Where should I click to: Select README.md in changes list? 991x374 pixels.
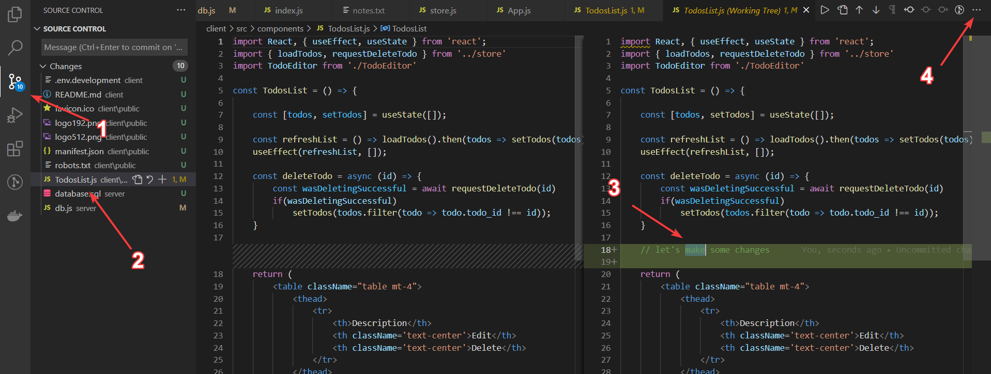point(113,94)
